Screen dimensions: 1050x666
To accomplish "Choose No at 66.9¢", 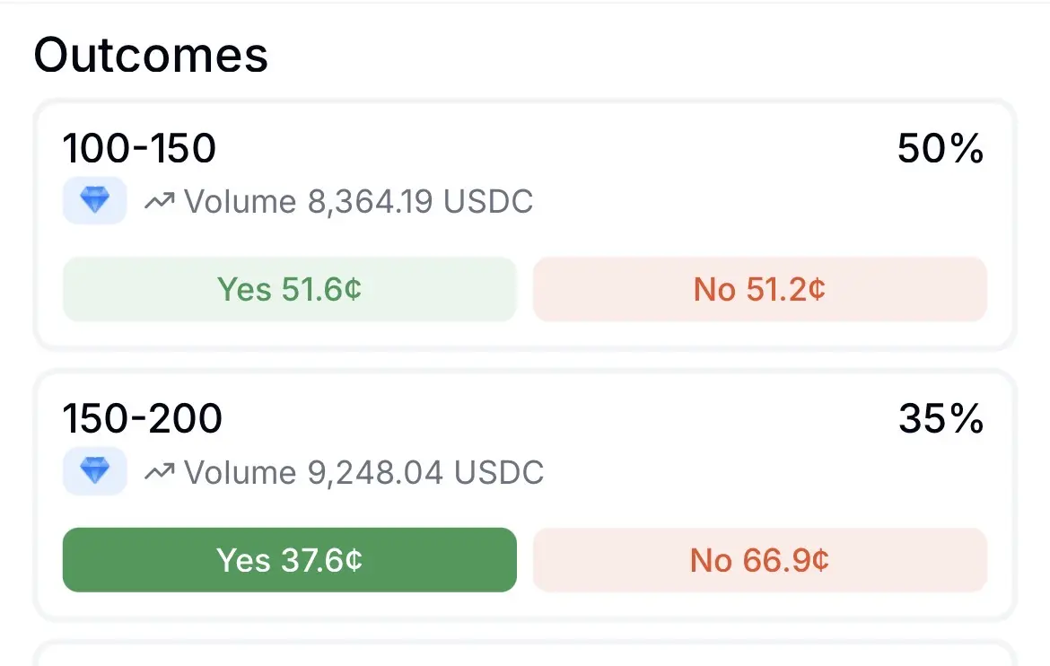I will [x=759, y=560].
